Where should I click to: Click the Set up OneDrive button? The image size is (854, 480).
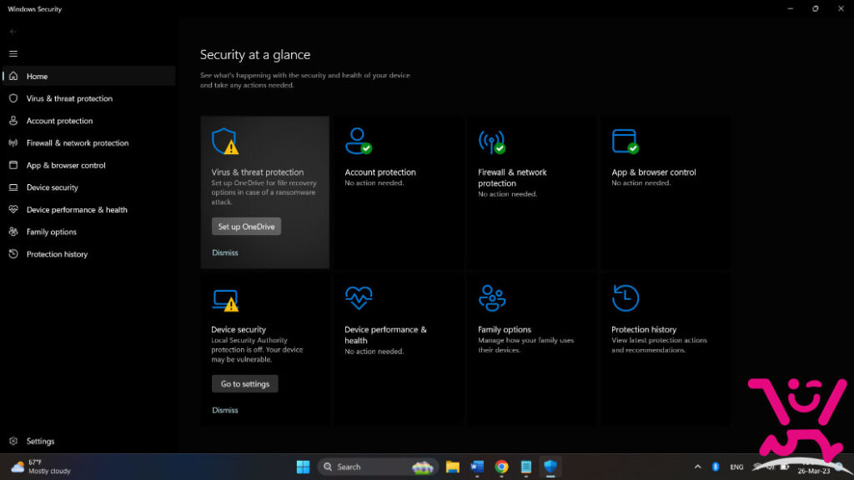(246, 227)
